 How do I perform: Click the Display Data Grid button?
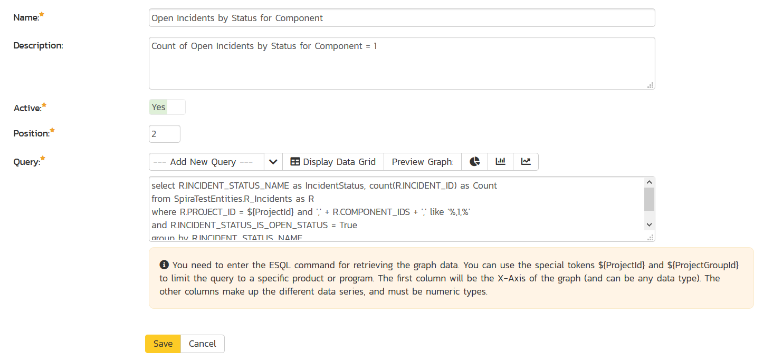click(x=333, y=162)
